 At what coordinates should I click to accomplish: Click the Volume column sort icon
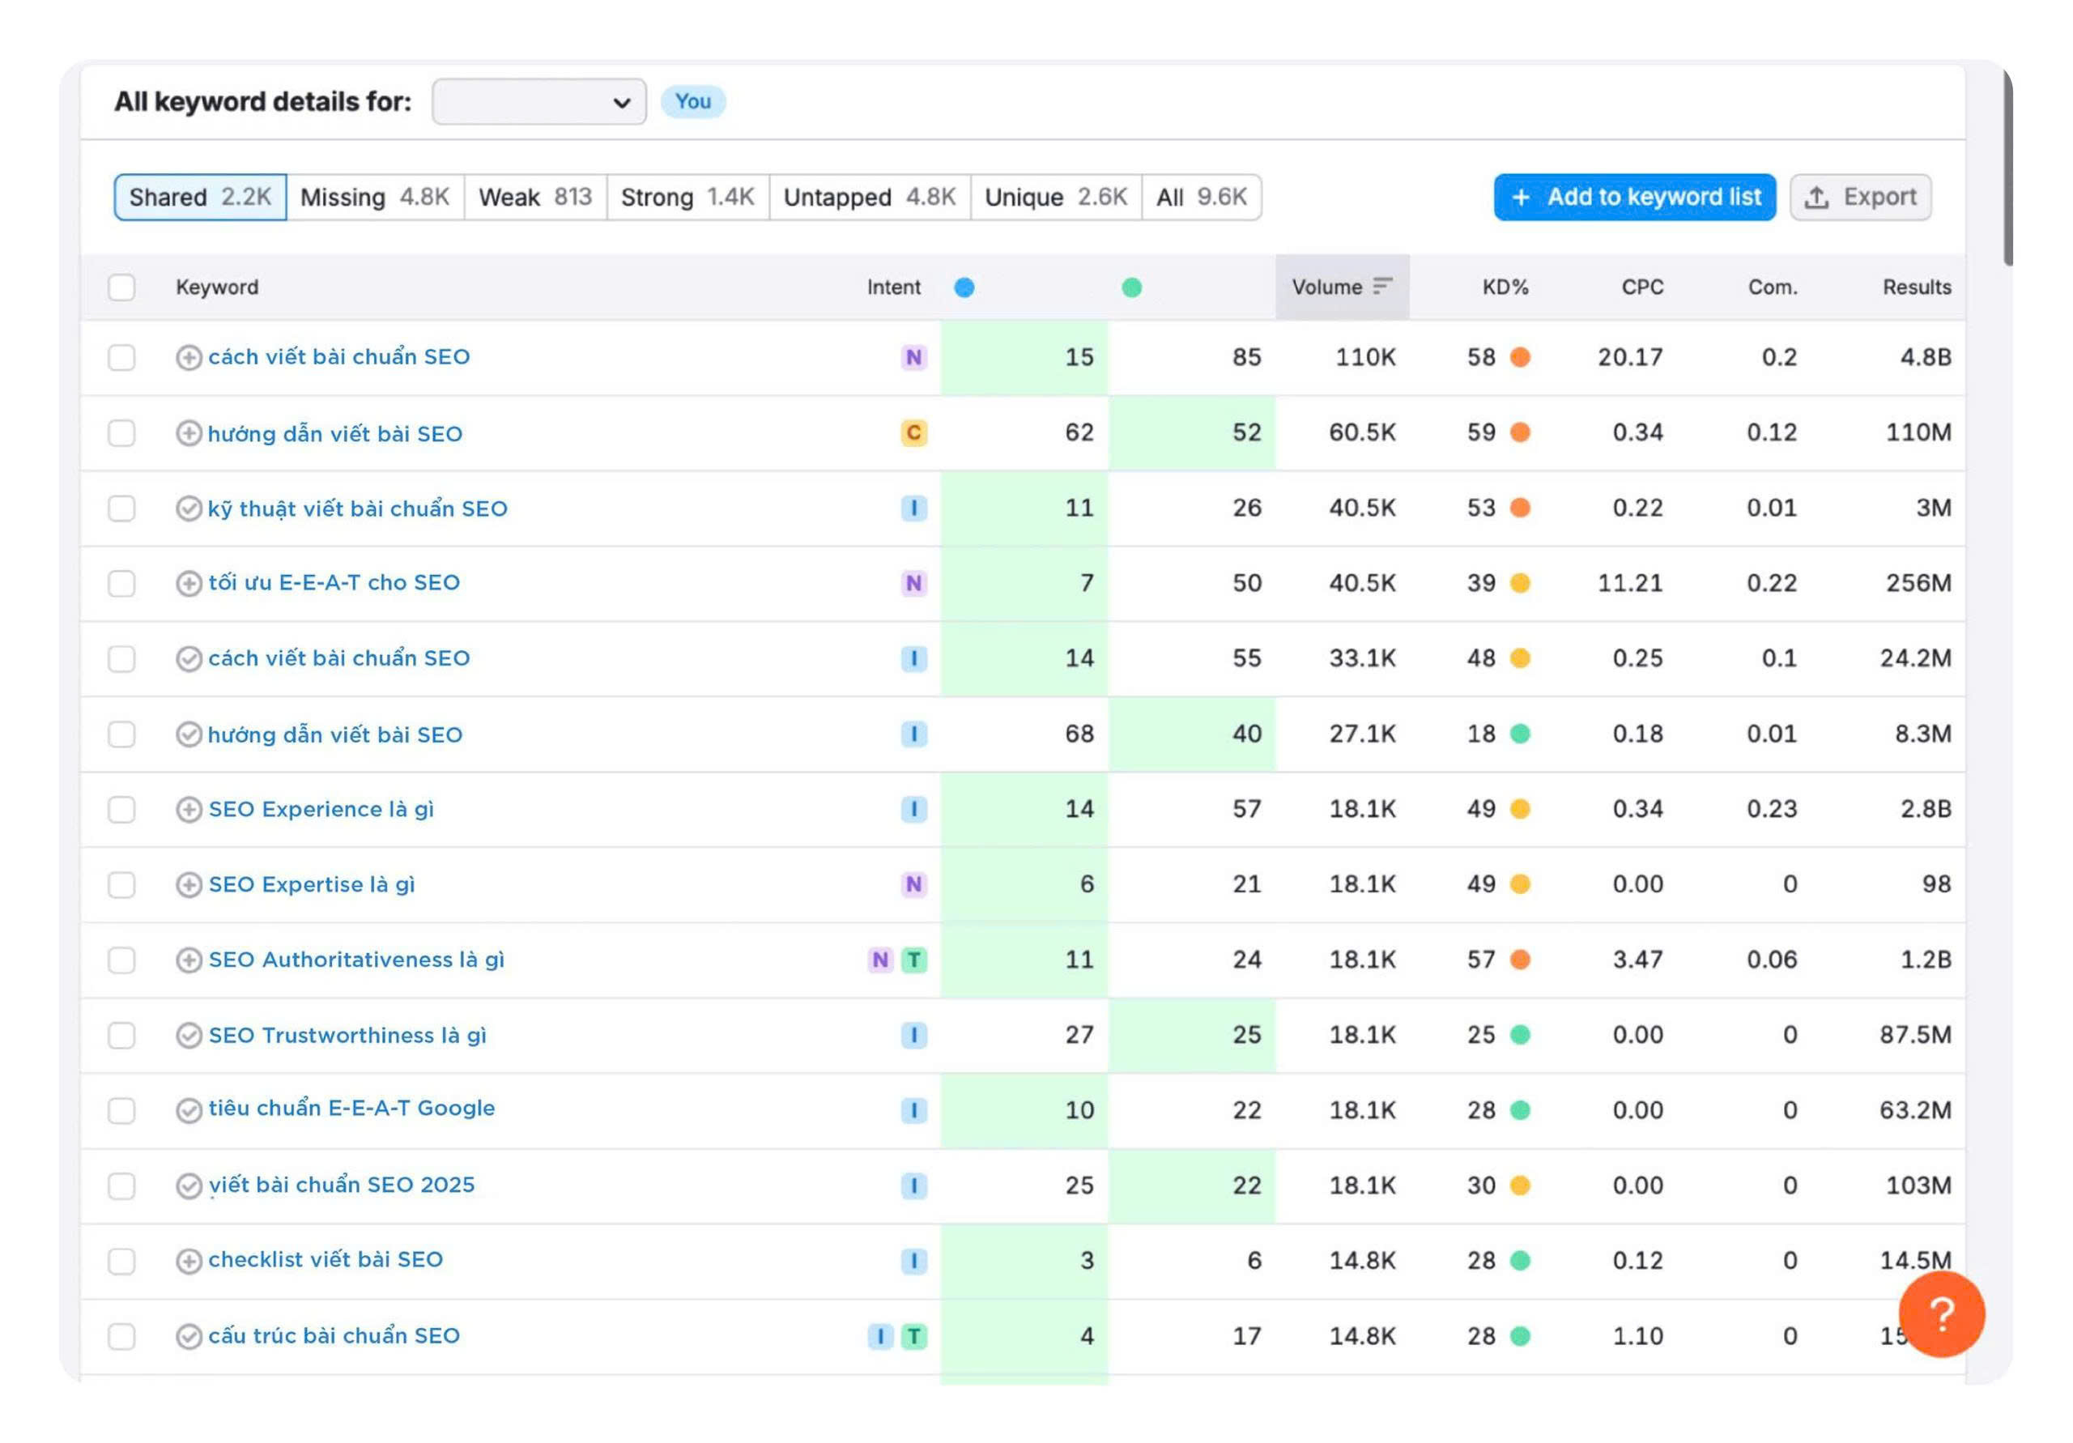[x=1382, y=287]
